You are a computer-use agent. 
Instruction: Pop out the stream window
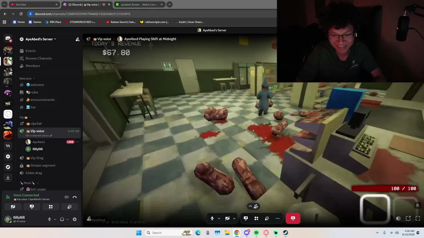tap(408, 218)
